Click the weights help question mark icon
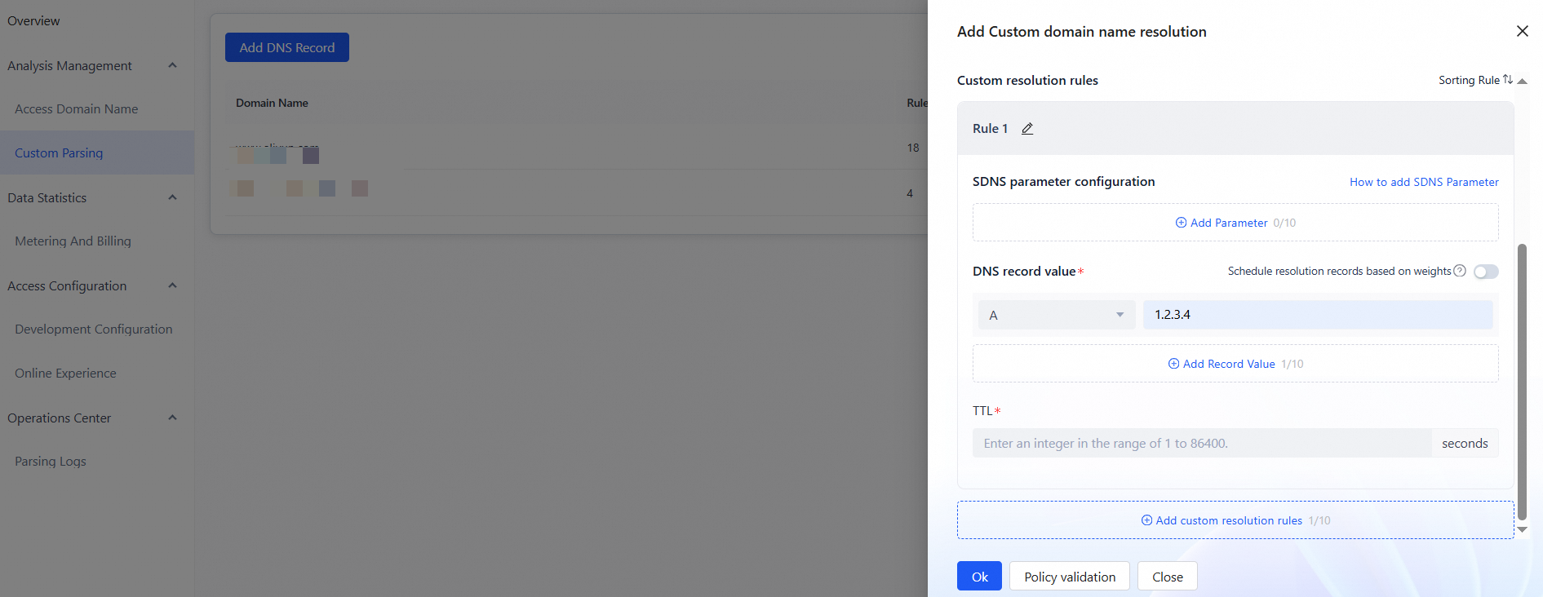Image resolution: width=1543 pixels, height=597 pixels. (1460, 271)
